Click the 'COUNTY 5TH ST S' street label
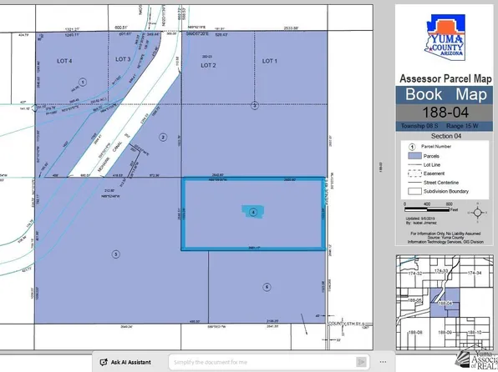Image resolution: width=498 pixels, height=372 pixels. click(x=346, y=324)
